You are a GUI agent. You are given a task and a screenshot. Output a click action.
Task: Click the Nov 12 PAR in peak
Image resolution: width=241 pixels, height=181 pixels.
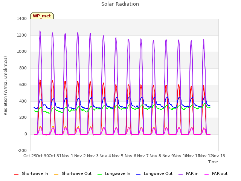pos(204,40)
